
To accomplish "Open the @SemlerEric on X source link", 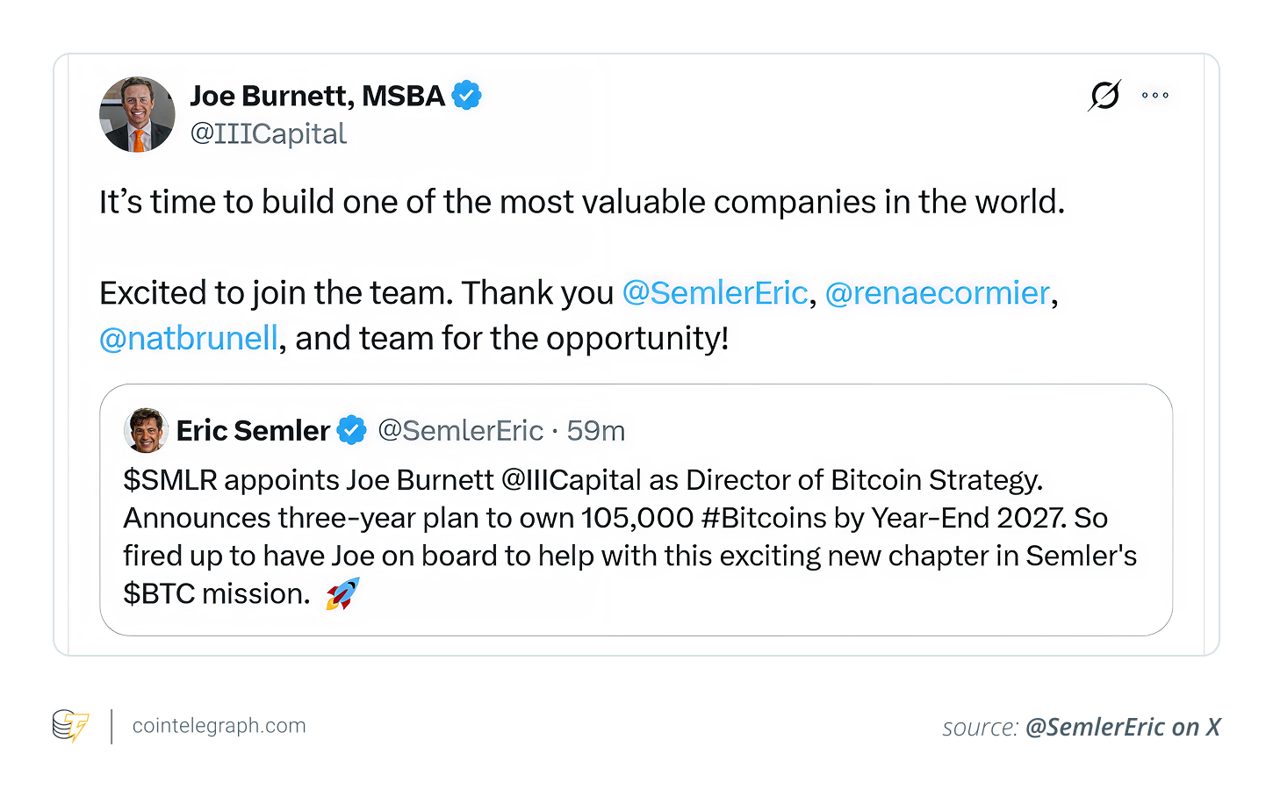I will 1122,727.
